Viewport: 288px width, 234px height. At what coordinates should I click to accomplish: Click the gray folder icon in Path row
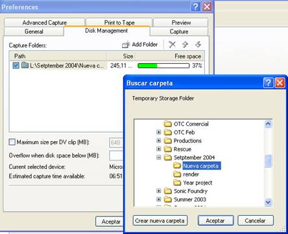25,65
